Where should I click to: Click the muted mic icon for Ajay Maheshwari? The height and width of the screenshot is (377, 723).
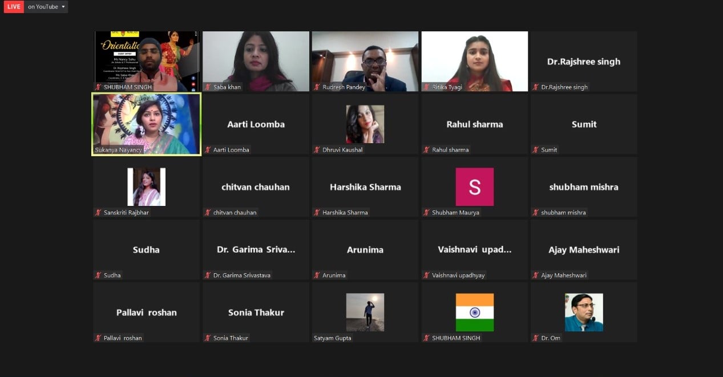[x=536, y=275]
